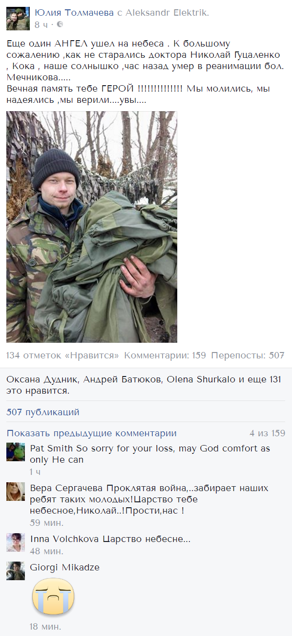Open Pat Smith's avatar thumbnail

16,452
